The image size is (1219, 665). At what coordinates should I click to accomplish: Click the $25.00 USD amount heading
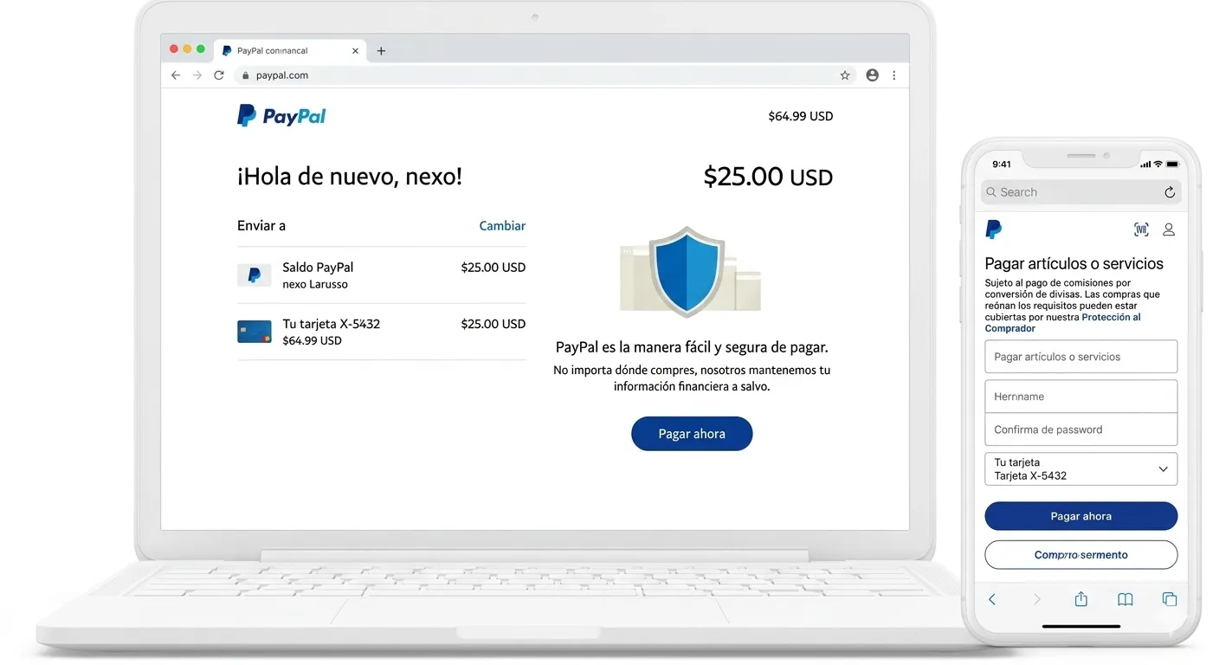coord(768,177)
